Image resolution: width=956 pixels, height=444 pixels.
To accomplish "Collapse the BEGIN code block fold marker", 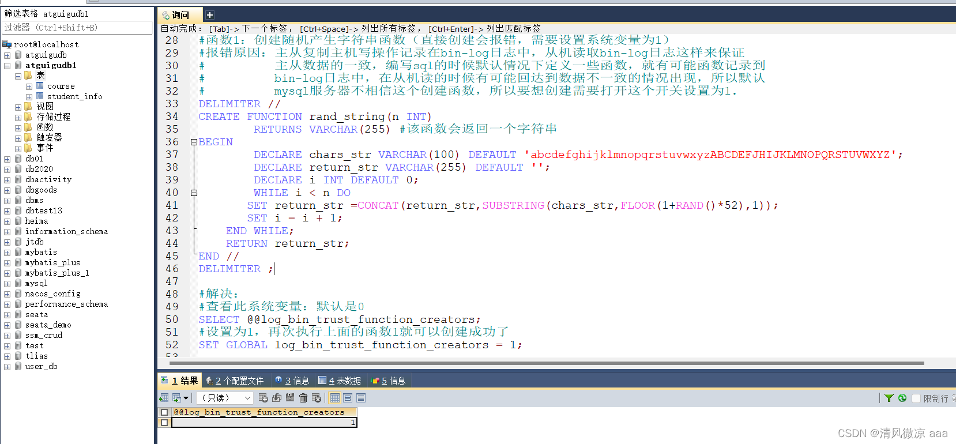I will (x=194, y=142).
